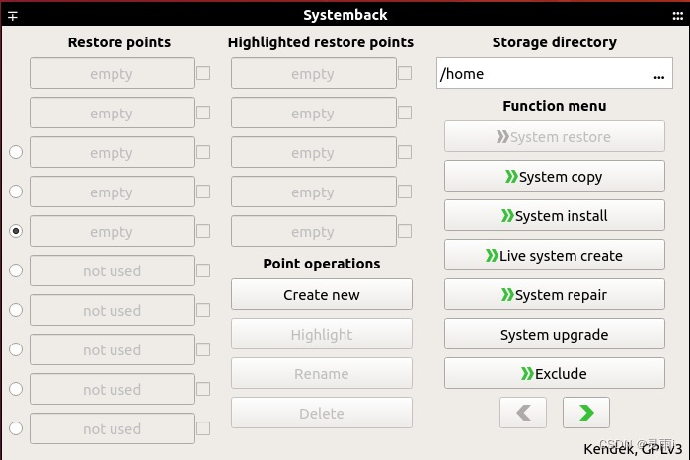Click the grey back arrow button
The height and width of the screenshot is (460, 690).
523,413
